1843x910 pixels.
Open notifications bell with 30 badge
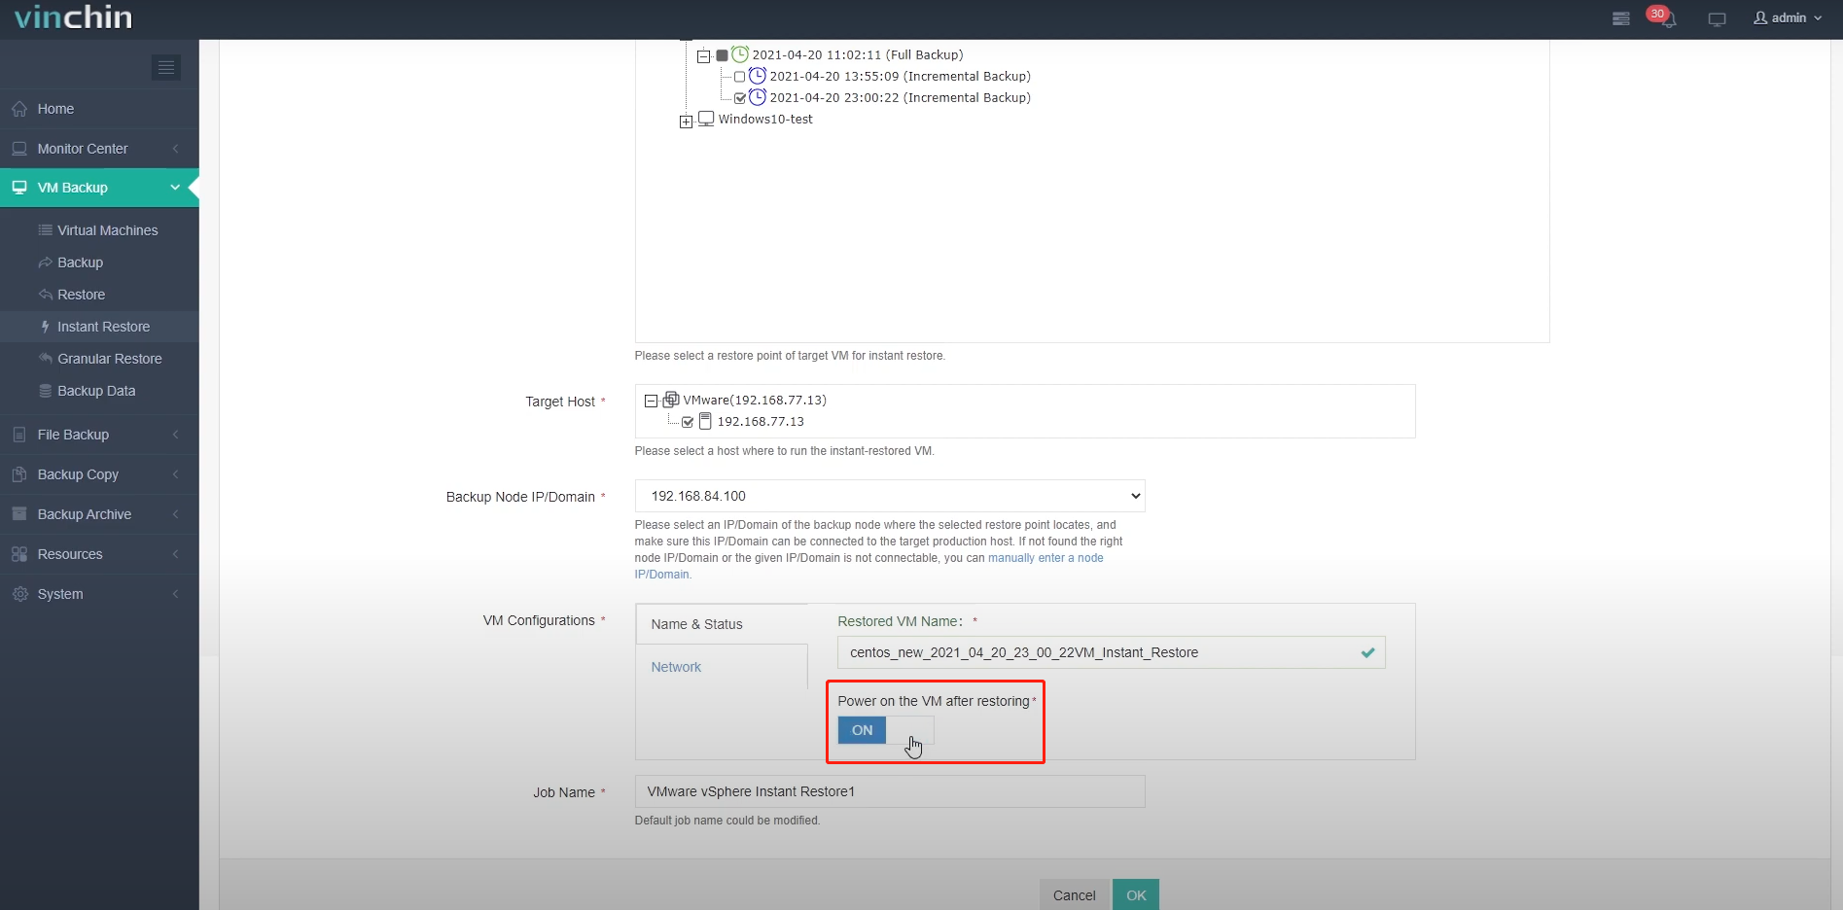click(1663, 17)
